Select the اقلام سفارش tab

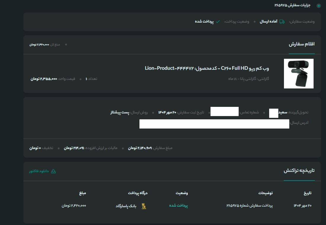301,44
